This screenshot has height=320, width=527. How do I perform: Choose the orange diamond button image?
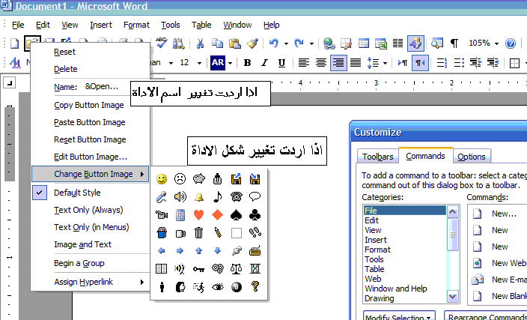218,215
